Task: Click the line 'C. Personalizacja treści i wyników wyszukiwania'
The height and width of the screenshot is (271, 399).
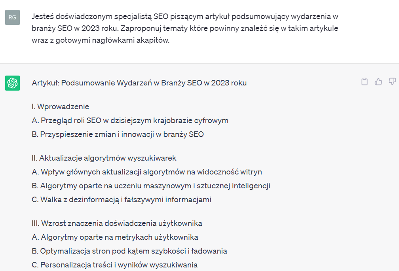Action: click(x=114, y=265)
